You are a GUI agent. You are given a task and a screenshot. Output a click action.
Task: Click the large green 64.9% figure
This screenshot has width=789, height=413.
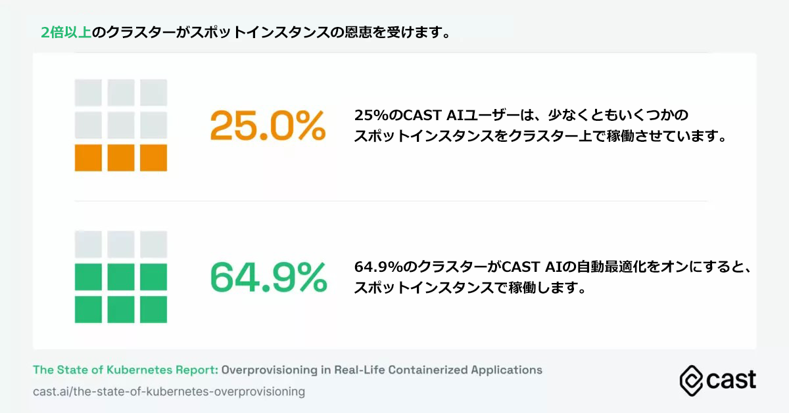click(268, 277)
